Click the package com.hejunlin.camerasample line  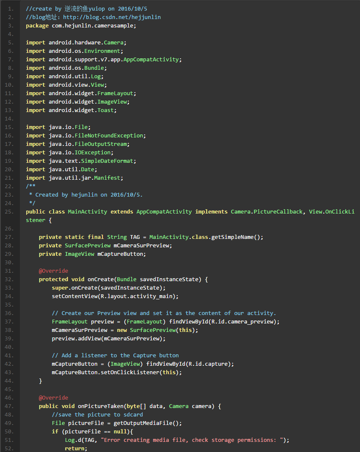(81, 26)
